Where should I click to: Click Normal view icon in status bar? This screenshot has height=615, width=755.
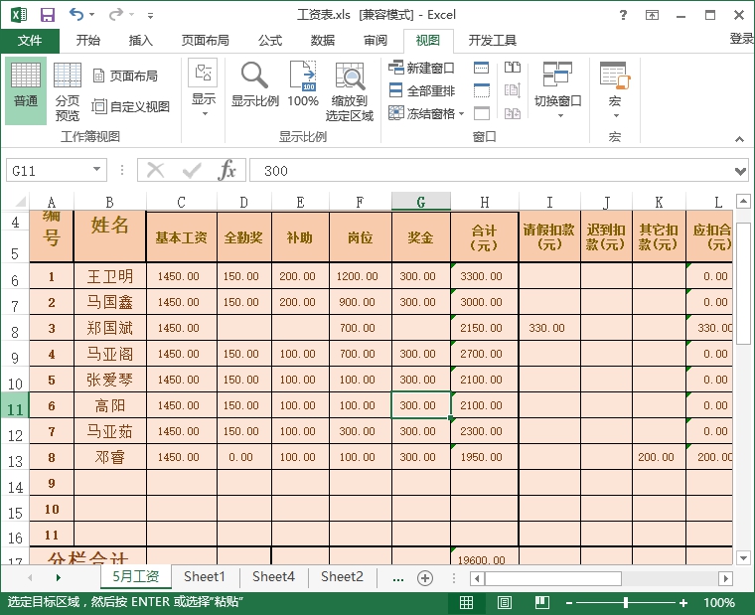pos(466,602)
